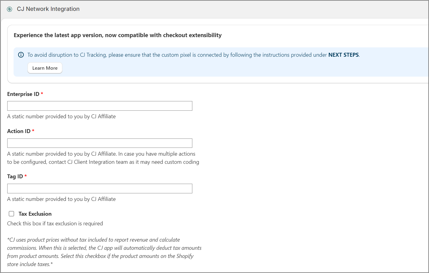
Task: Click the checkout extensibility announcement heading
Action: click(x=117, y=35)
